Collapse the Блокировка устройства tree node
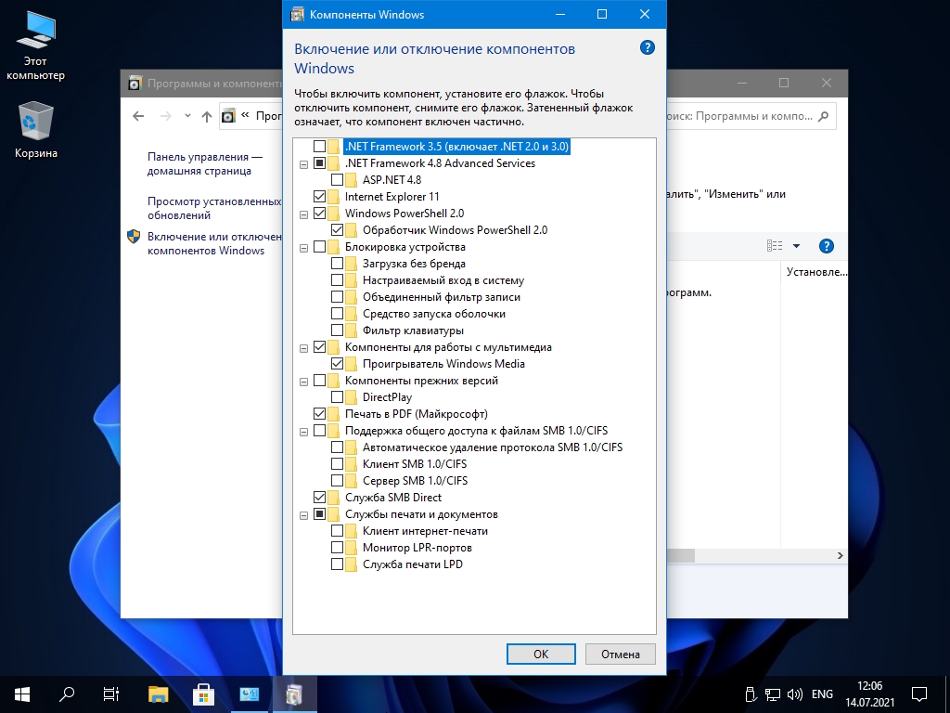Viewport: 950px width, 713px height. (303, 247)
